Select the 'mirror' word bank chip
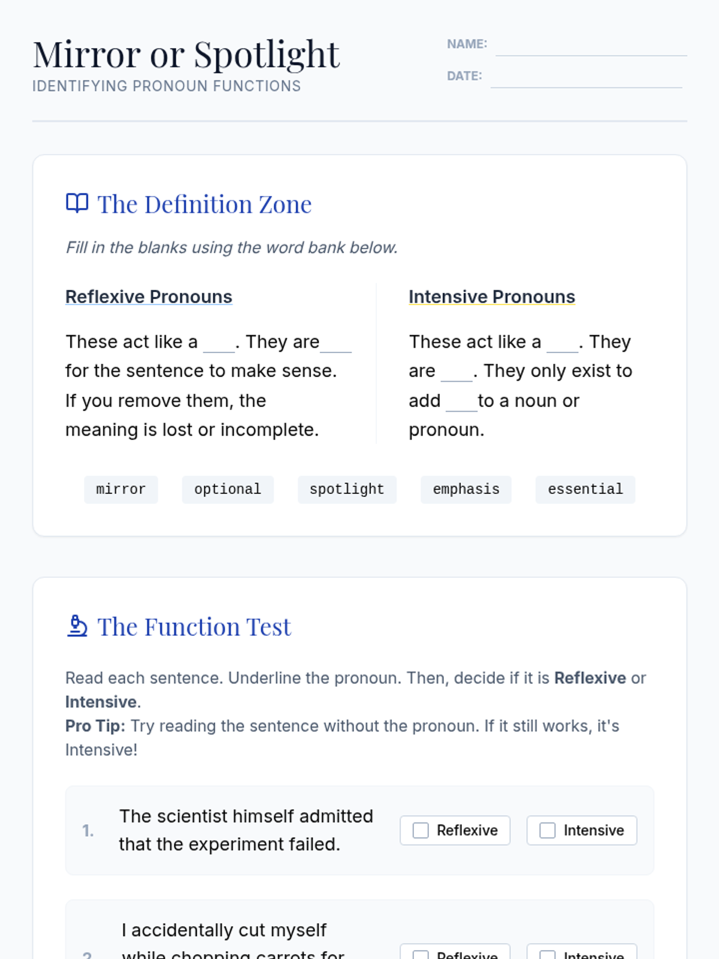Image resolution: width=719 pixels, height=959 pixels. (x=121, y=490)
